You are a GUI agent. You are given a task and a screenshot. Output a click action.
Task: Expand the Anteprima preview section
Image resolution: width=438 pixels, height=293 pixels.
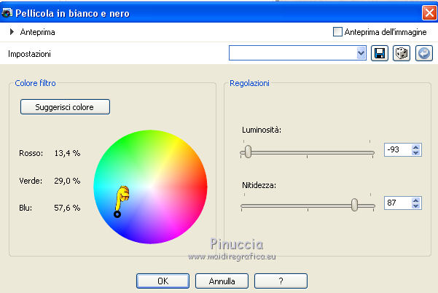click(x=12, y=32)
